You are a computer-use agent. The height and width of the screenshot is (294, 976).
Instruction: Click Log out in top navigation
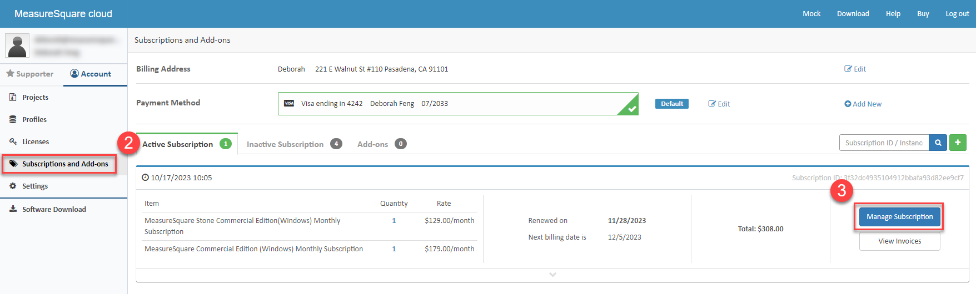957,13
